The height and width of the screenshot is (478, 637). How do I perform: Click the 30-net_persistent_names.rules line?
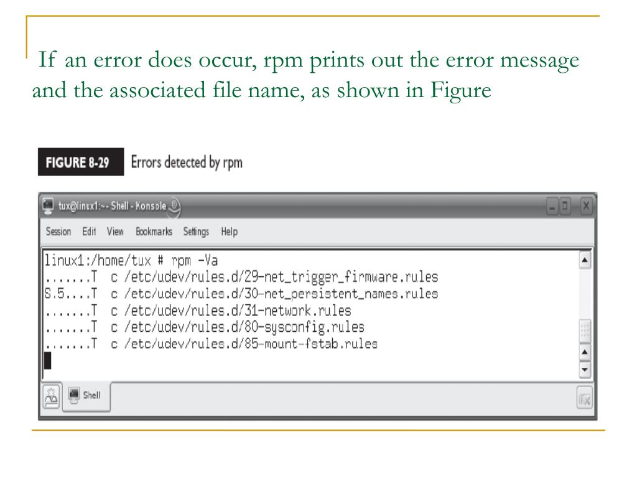click(241, 294)
